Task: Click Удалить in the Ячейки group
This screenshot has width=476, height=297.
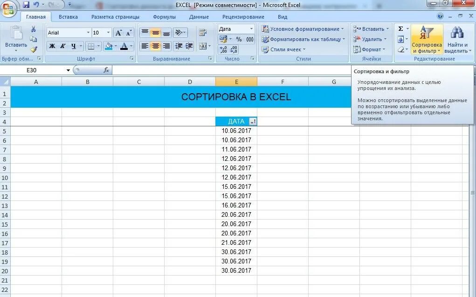Action: pyautogui.click(x=370, y=39)
